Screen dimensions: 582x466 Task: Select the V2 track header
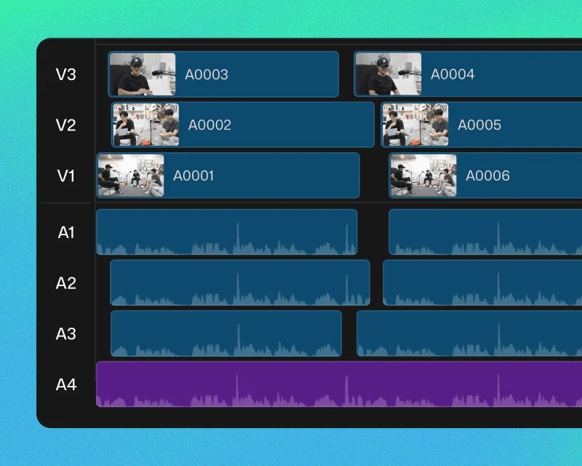coord(65,125)
